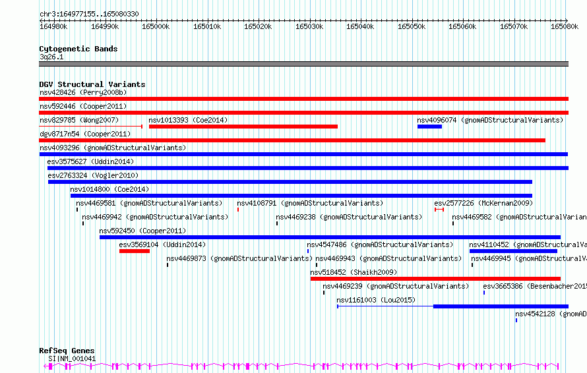This screenshot has width=587, height=373.
Task: Select the nsv4469581 variant label
Action: (x=149, y=203)
